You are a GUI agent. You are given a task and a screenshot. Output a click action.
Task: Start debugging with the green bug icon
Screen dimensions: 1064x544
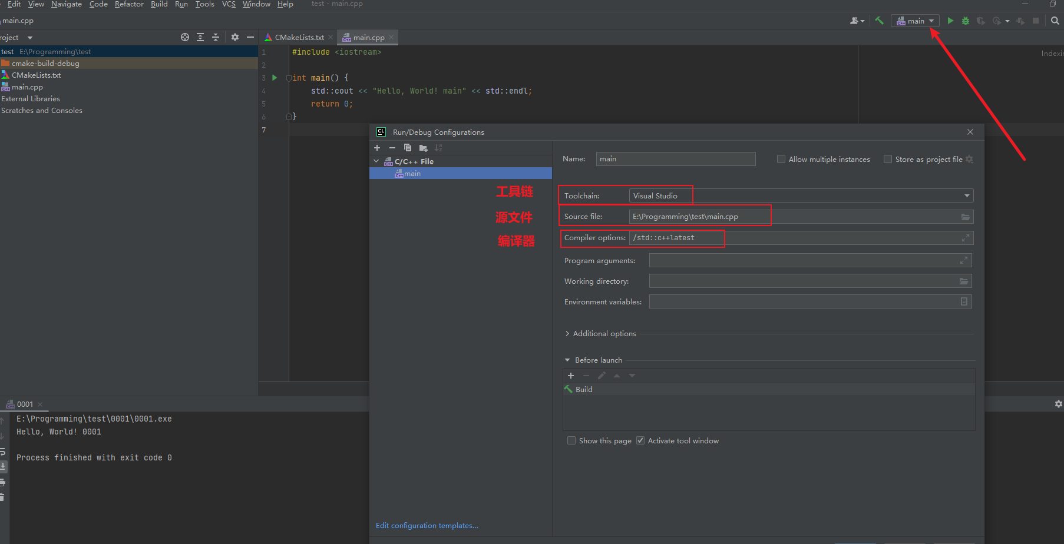point(966,21)
